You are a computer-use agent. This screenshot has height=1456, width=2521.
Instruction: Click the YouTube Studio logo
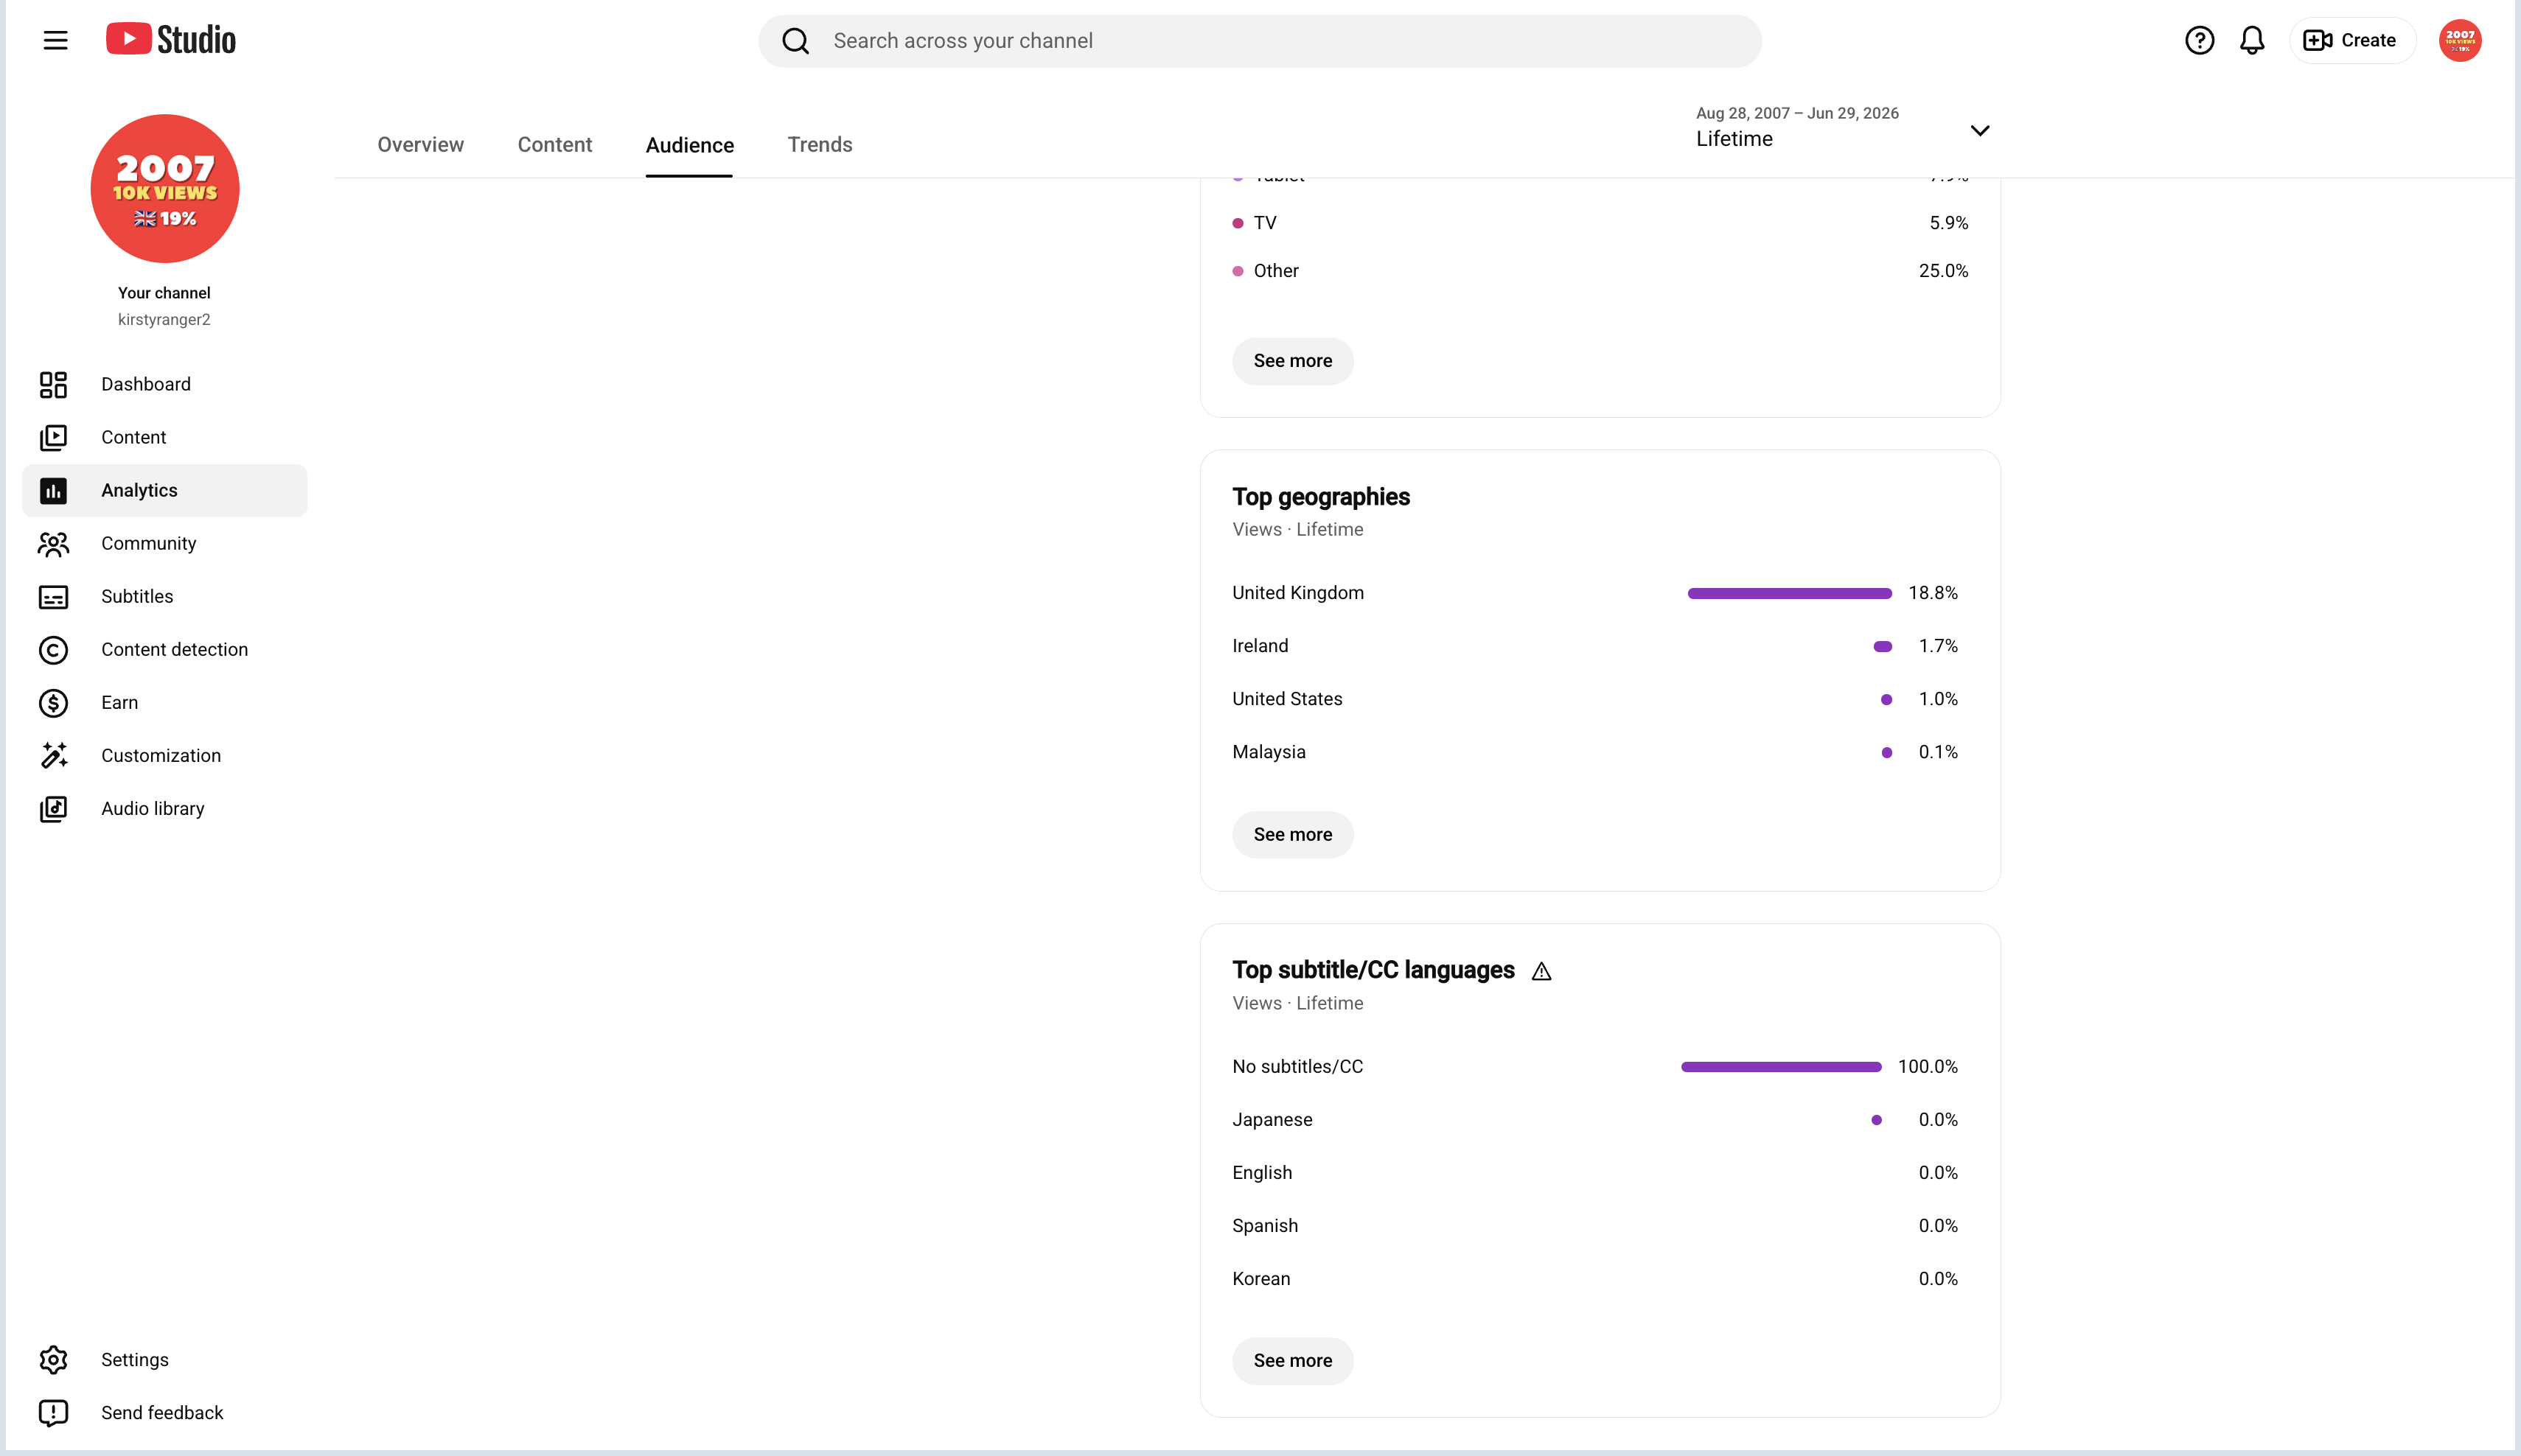(171, 40)
